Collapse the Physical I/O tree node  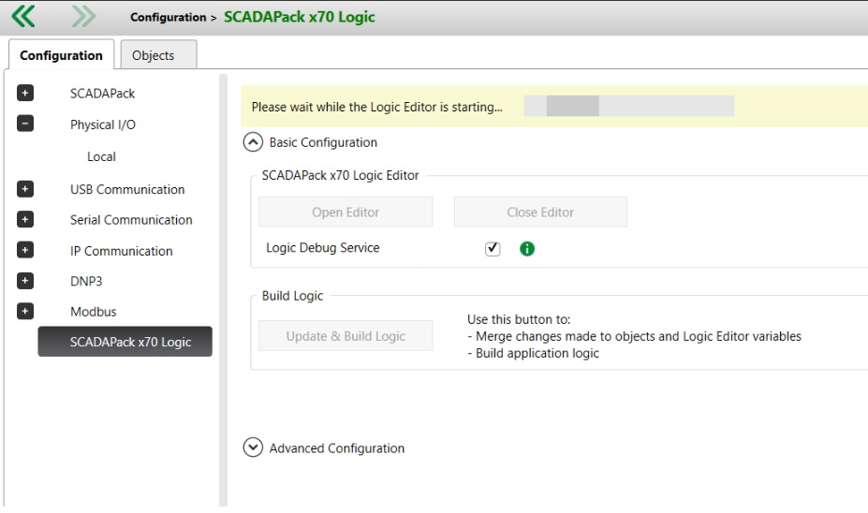pyautogui.click(x=25, y=123)
